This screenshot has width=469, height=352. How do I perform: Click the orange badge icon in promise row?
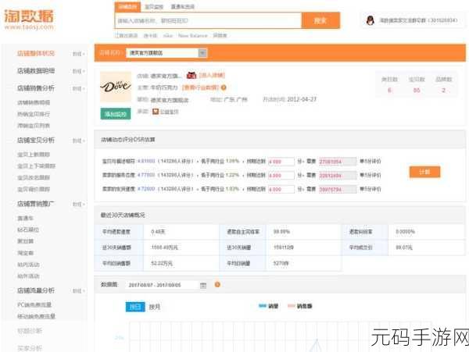pyautogui.click(x=156, y=112)
